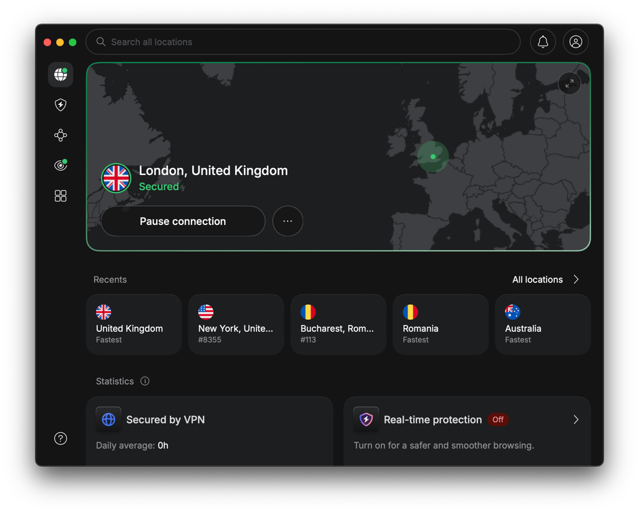
Task: Click the Australia flag icon
Action: pyautogui.click(x=513, y=312)
